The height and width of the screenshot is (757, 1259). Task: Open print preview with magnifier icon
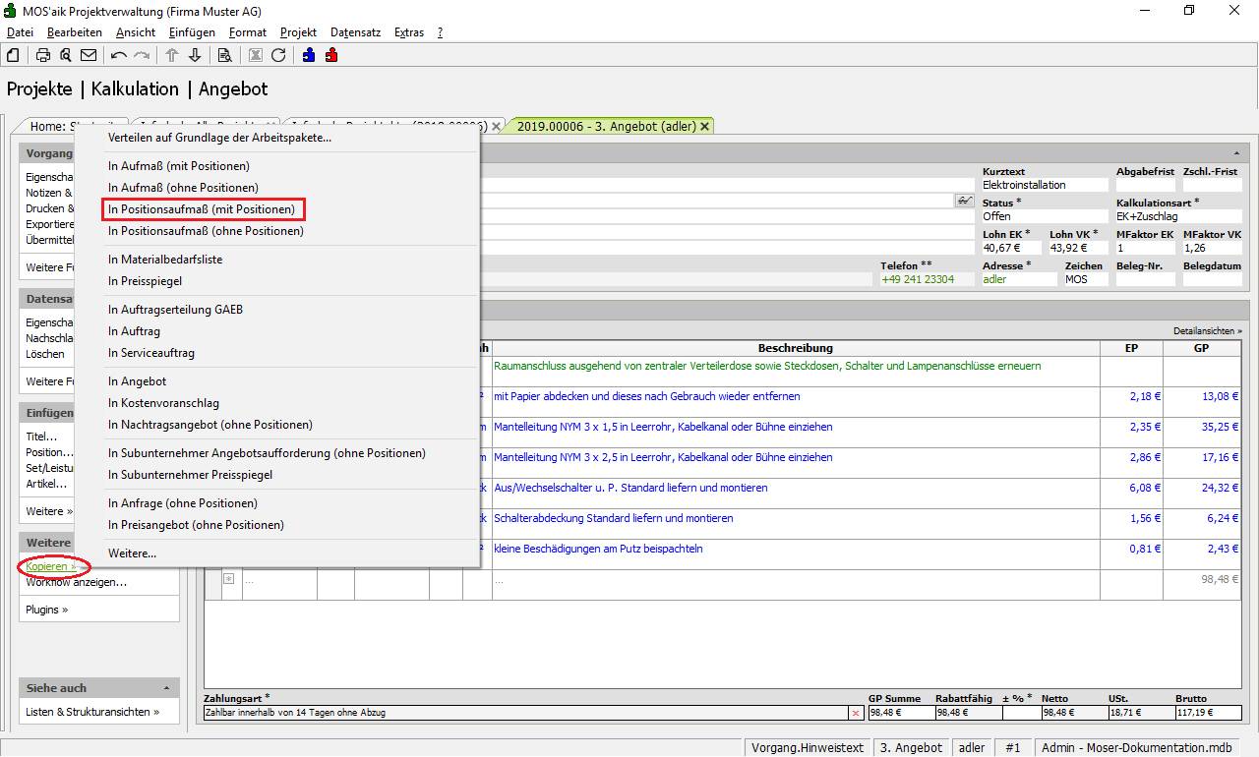(x=65, y=55)
